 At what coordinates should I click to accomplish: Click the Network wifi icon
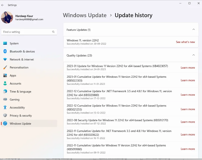click(5, 59)
